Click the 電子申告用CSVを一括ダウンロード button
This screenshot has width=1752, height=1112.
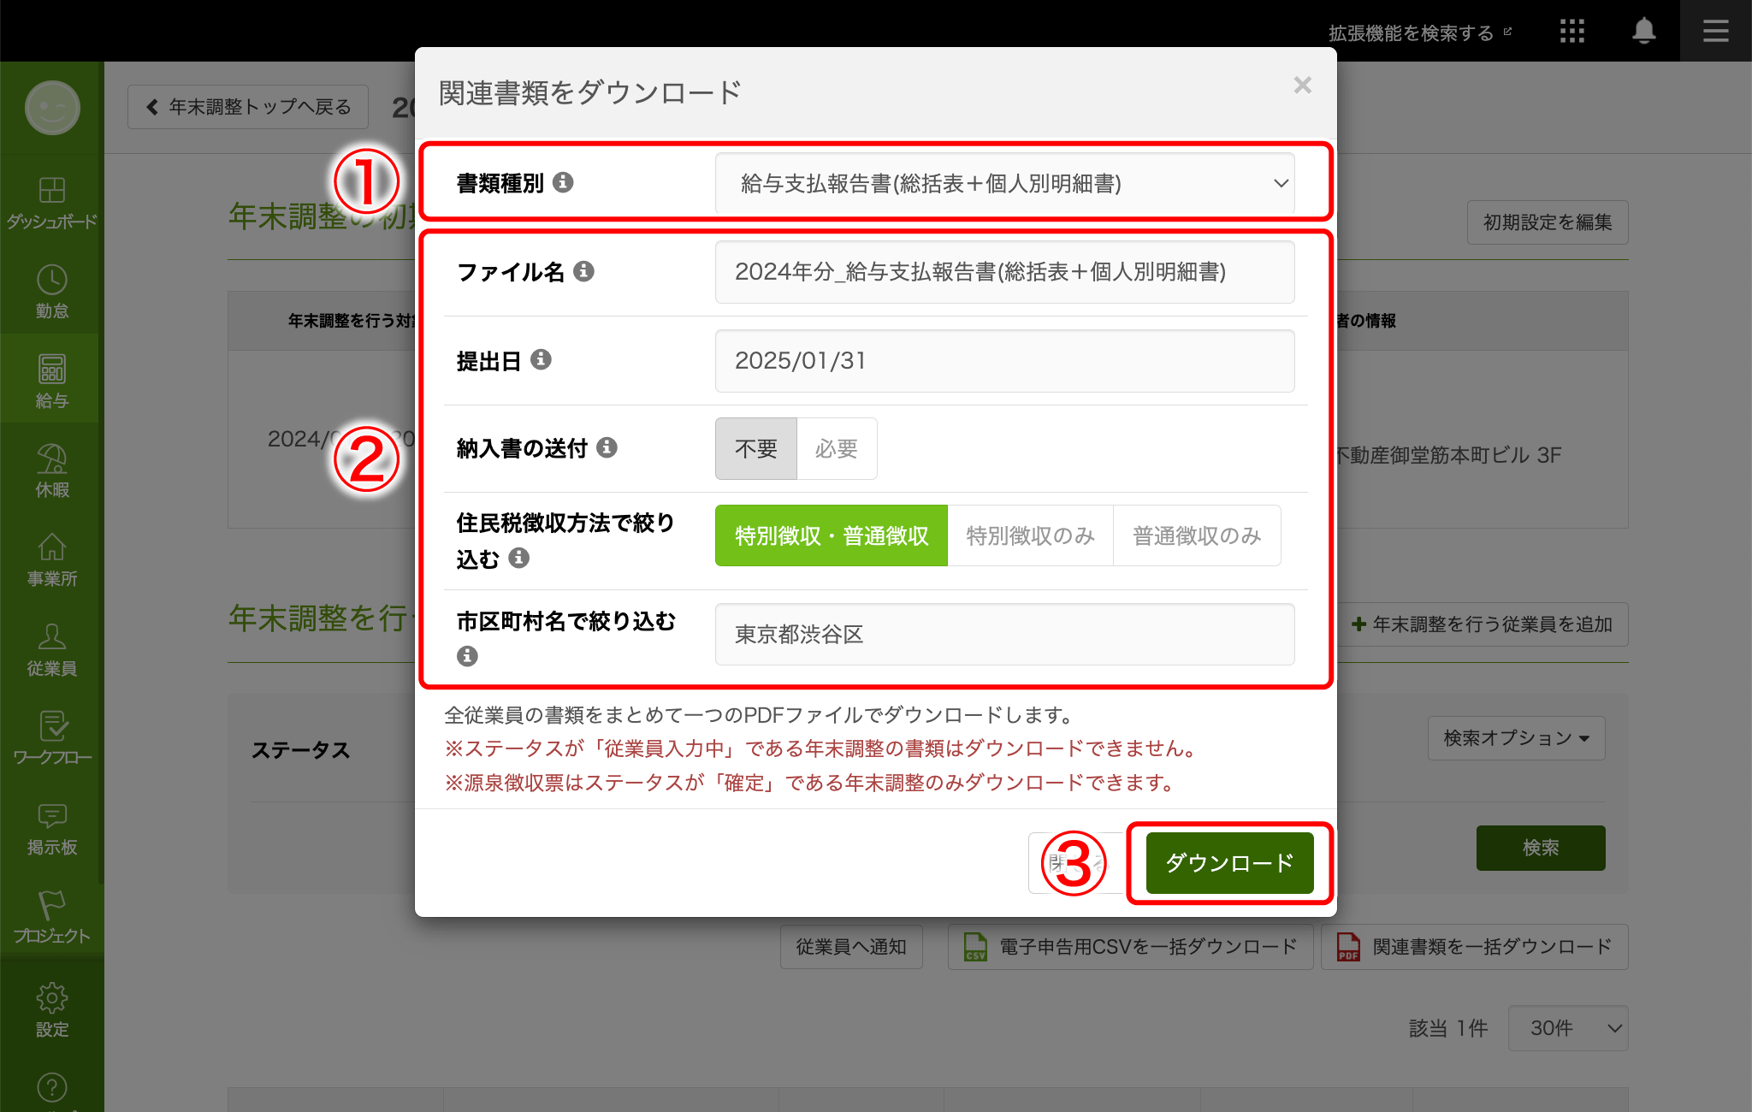(1130, 947)
